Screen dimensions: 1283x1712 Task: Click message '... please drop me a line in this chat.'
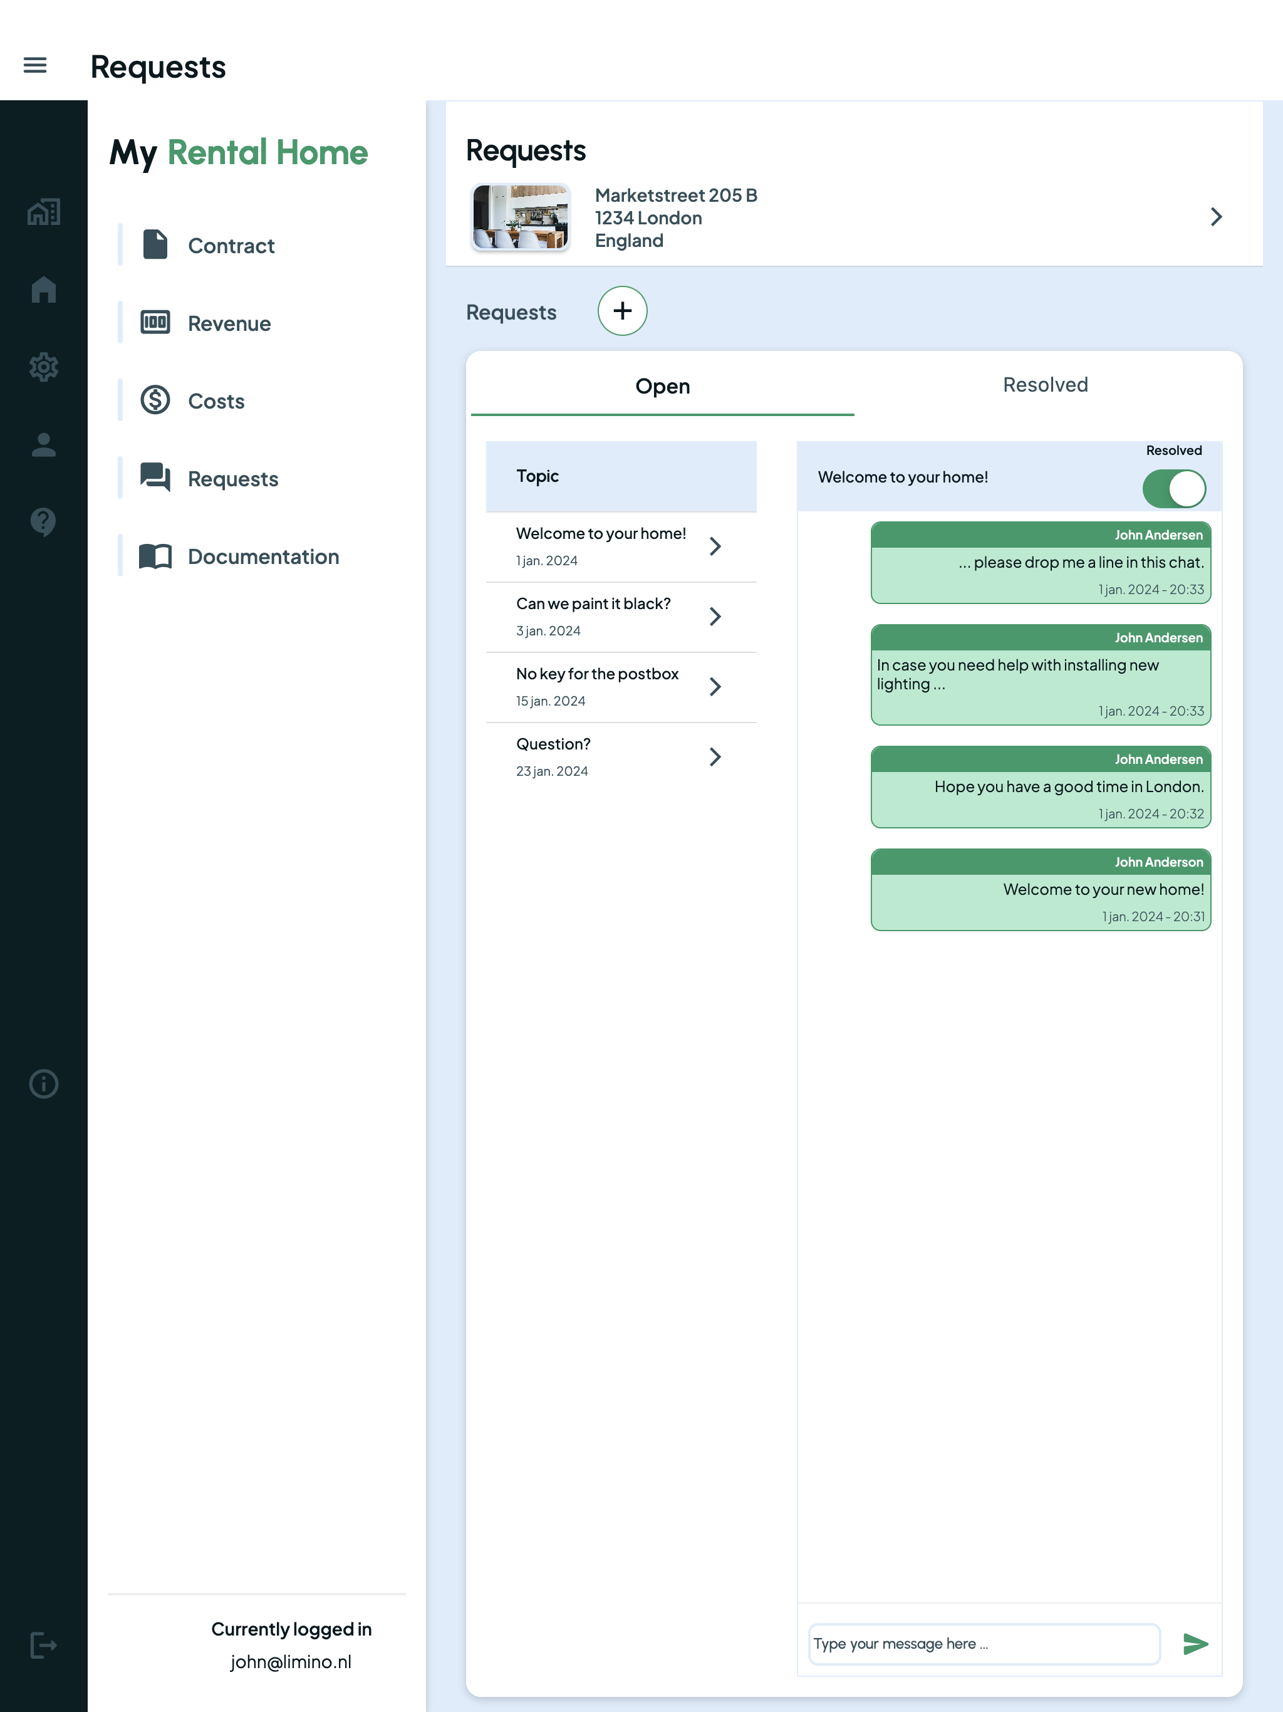click(1040, 563)
